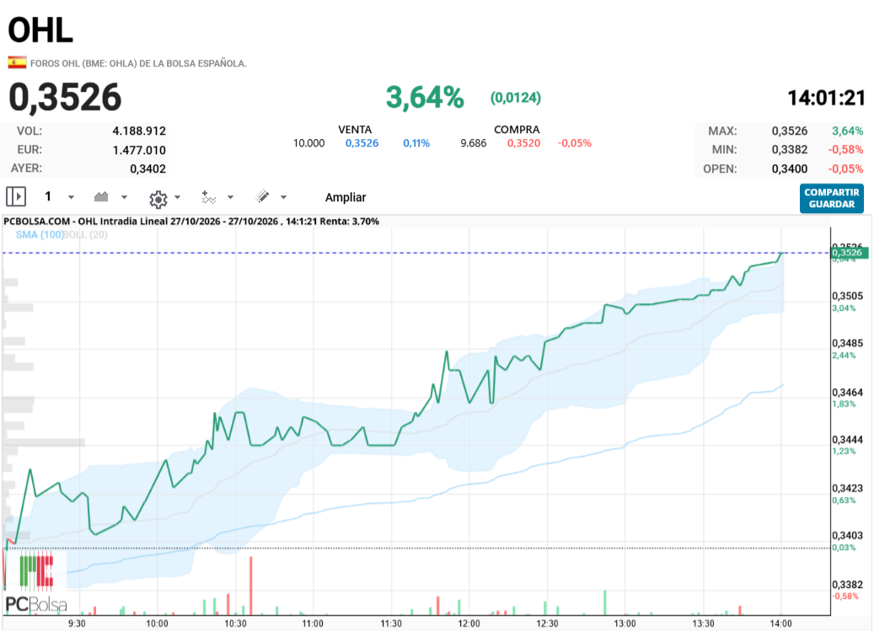Click the Spanish flag icon
Screen dimensions: 874x631
[x=18, y=62]
